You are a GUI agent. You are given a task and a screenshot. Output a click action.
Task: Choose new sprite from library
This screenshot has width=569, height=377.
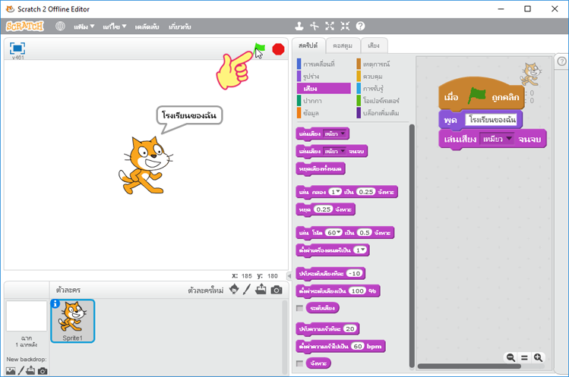pos(234,290)
